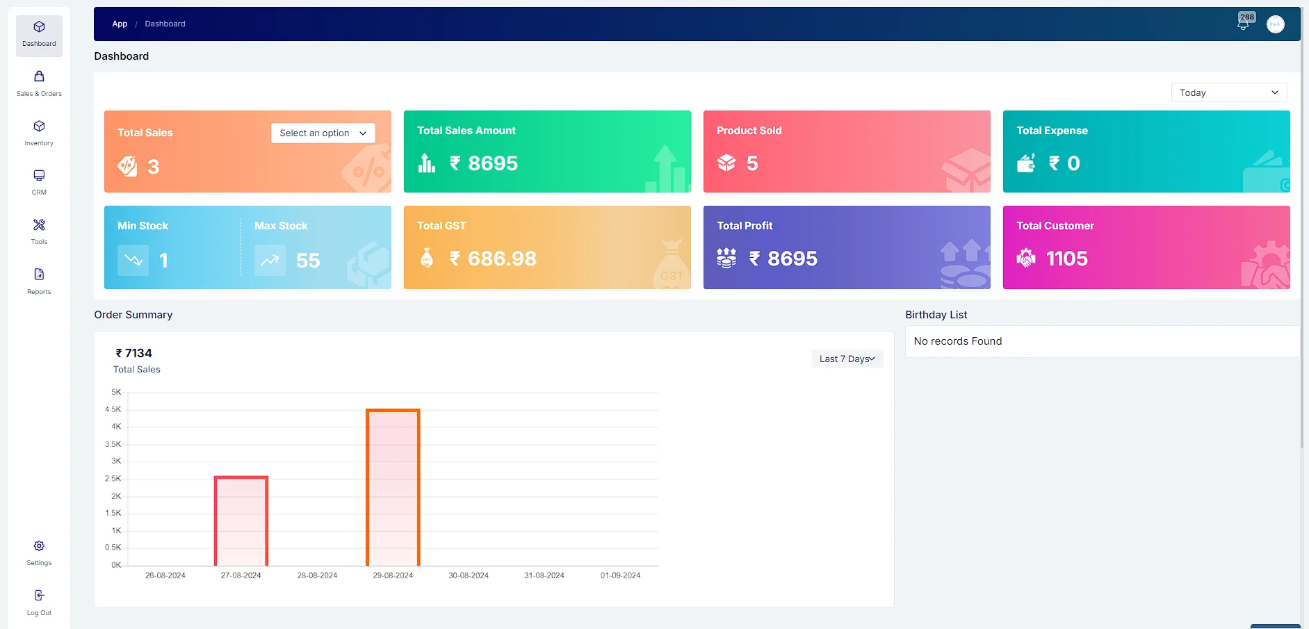Screen dimensions: 1309x629
Task: Open the Today time filter dropdown
Action: 1228,92
